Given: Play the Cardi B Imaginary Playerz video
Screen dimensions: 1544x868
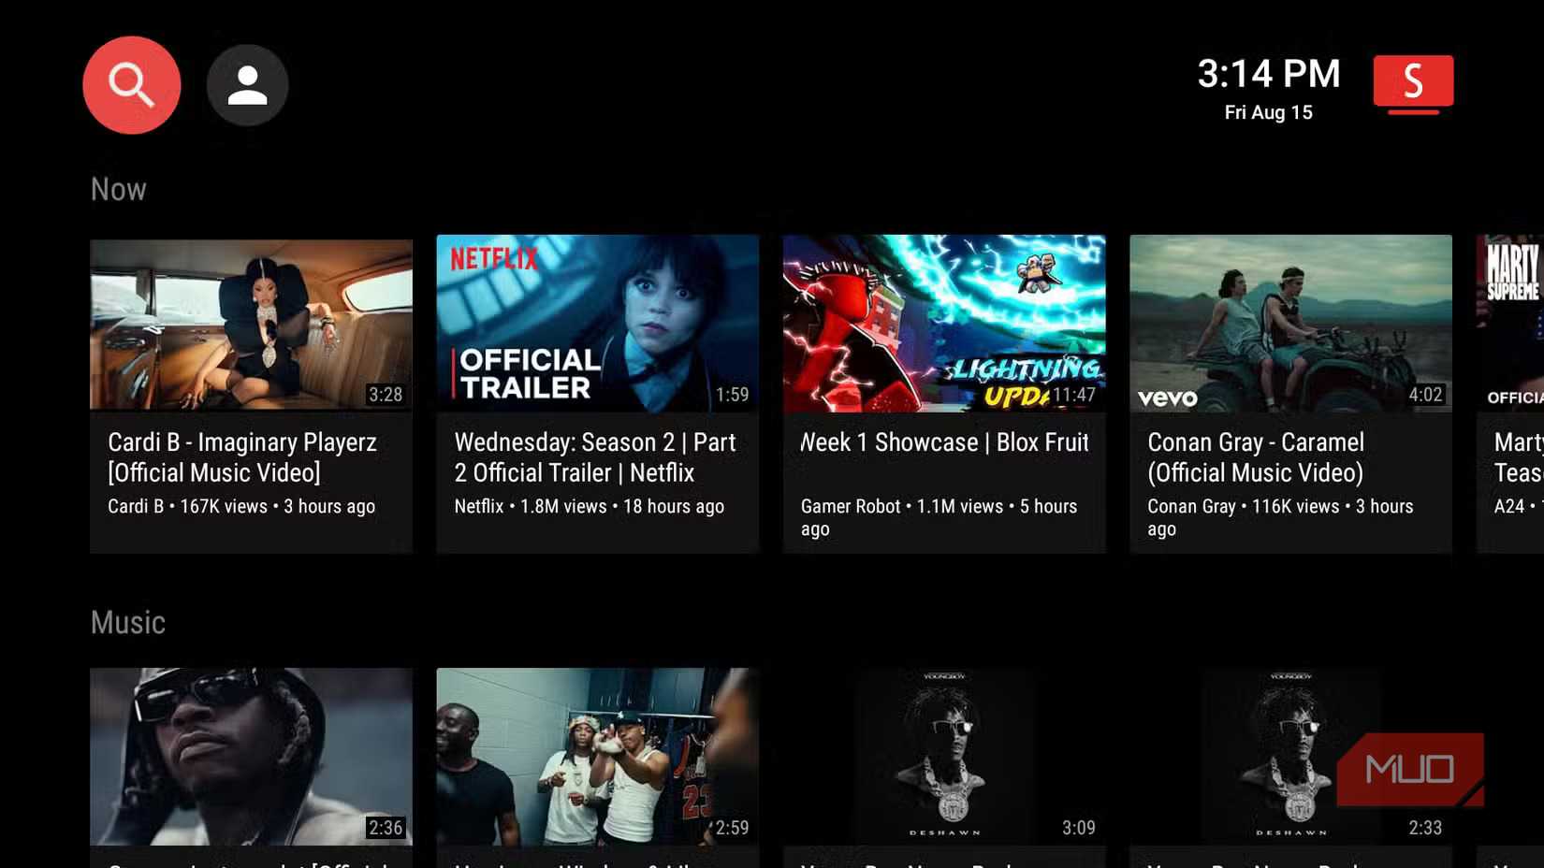Looking at the screenshot, I should coord(251,324).
